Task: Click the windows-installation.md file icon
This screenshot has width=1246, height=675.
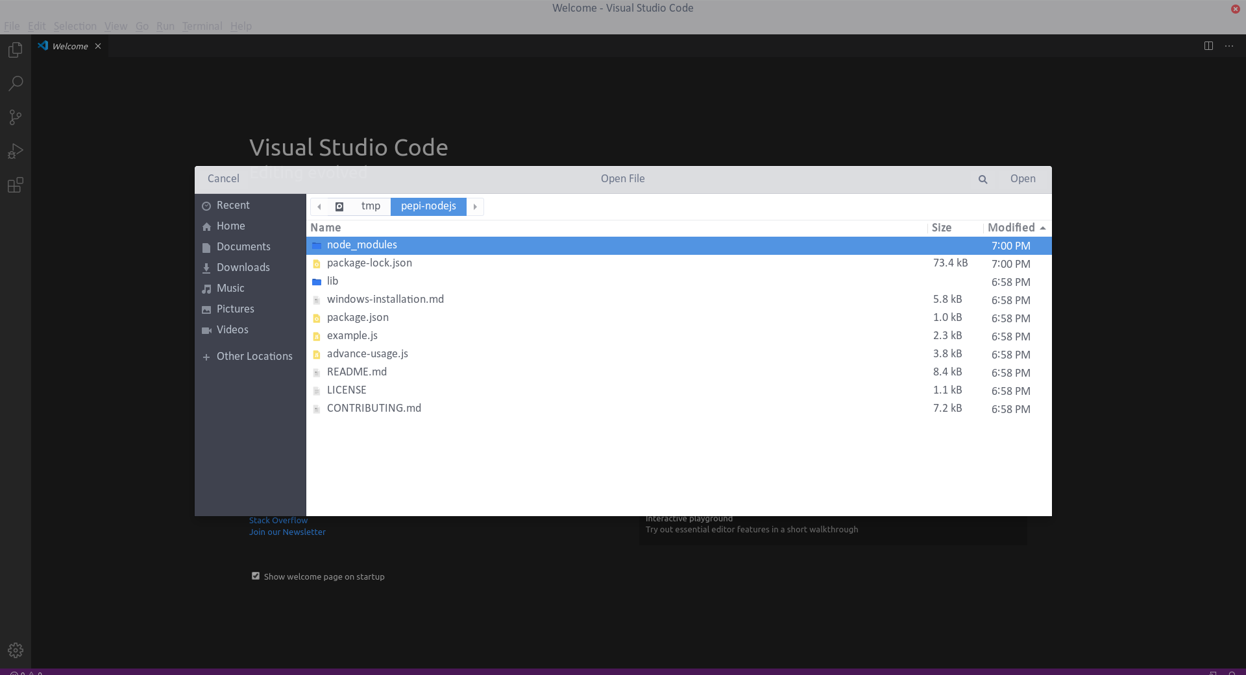Action: [317, 300]
